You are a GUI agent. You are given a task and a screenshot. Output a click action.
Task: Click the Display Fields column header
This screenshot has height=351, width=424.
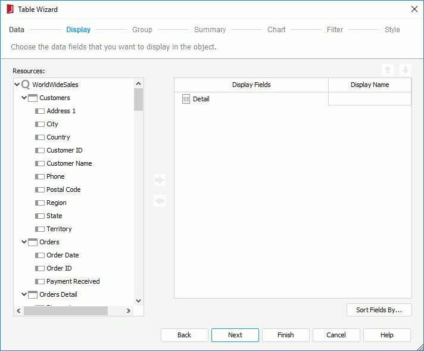(251, 85)
